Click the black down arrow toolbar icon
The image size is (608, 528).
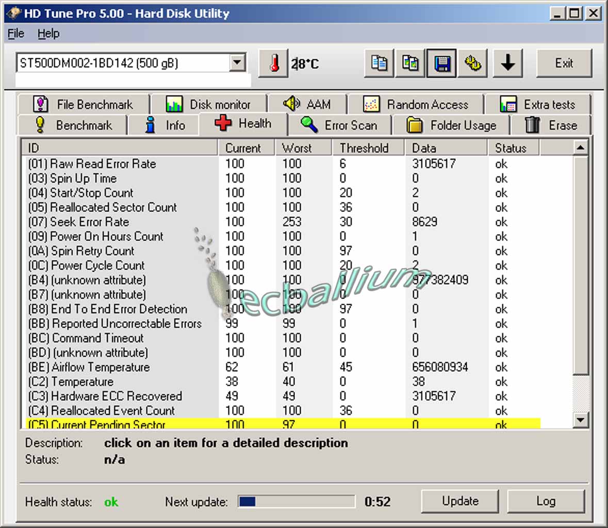point(507,63)
